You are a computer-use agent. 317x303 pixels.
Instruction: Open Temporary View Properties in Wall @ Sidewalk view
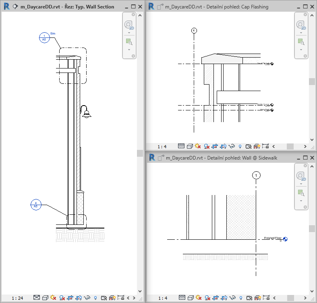tap(249, 298)
